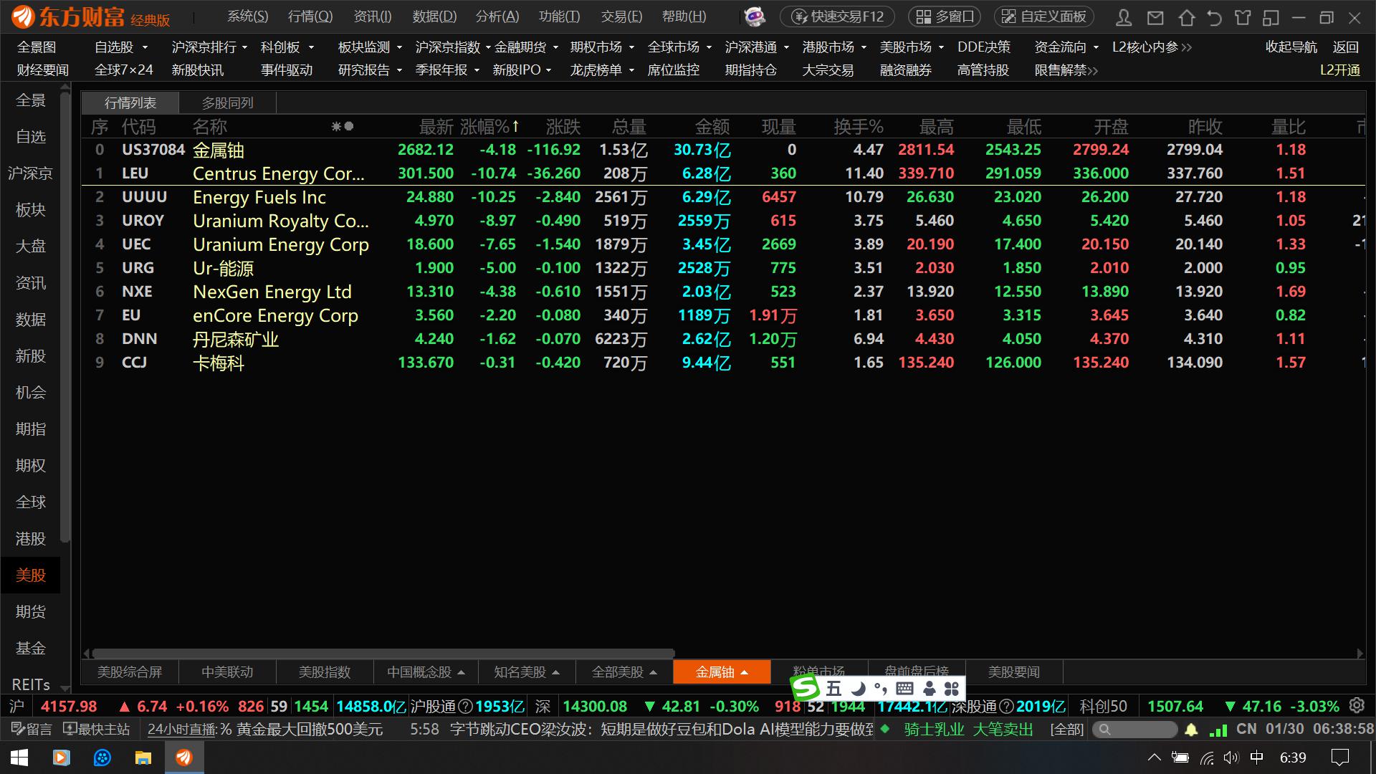The image size is (1376, 774).
Task: Open the user account profile icon
Action: tap(1124, 17)
